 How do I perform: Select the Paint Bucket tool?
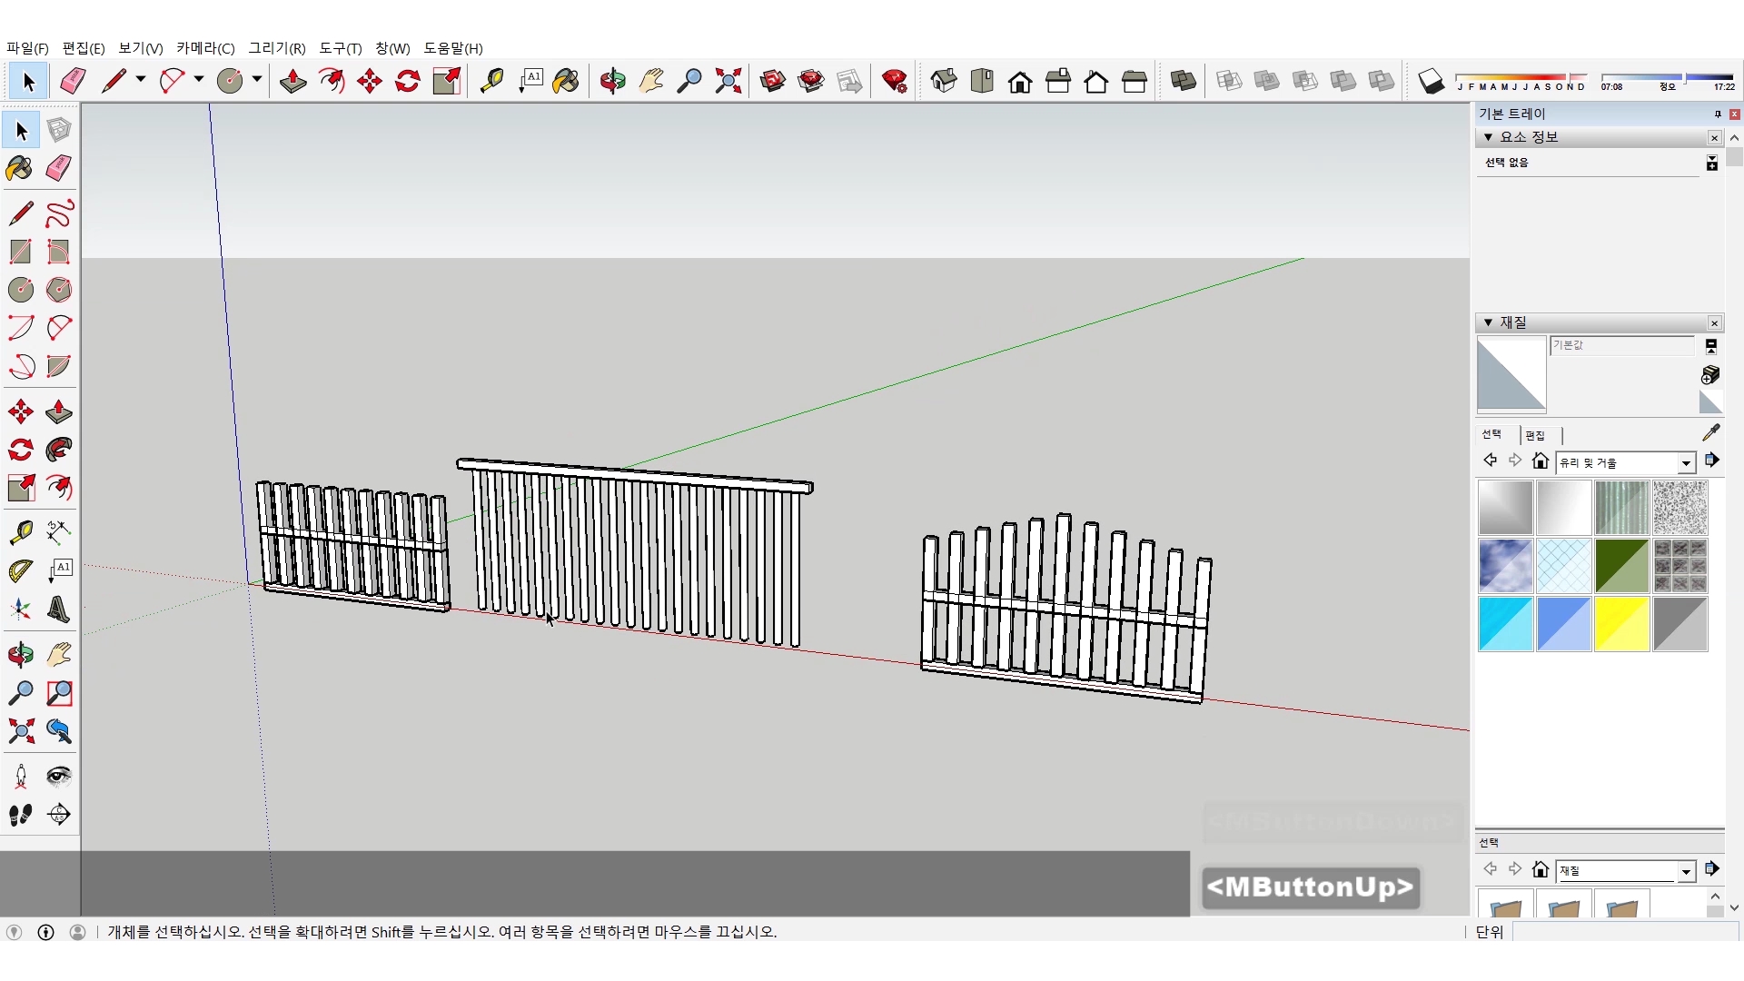20,168
